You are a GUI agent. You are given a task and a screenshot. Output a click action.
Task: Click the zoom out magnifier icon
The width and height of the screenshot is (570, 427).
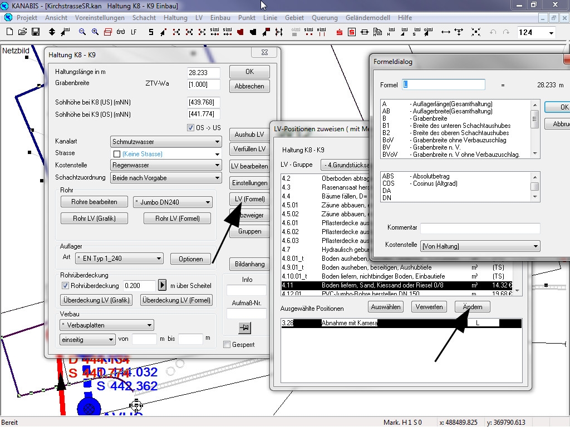[82, 32]
